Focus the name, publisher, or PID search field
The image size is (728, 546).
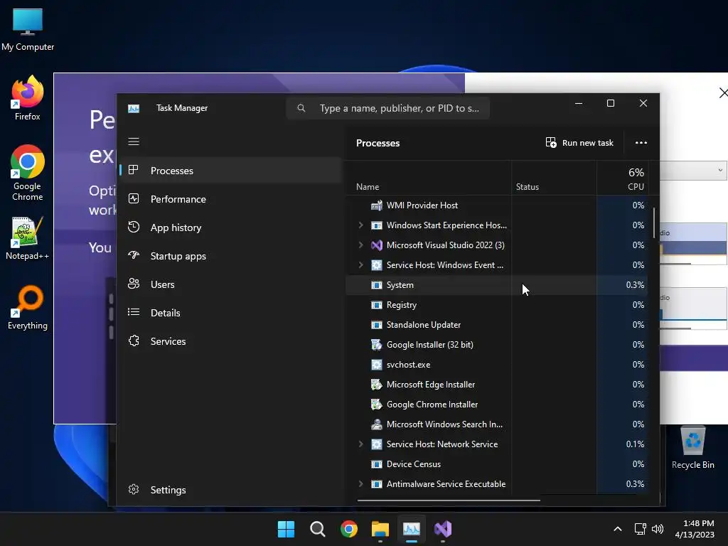388,108
